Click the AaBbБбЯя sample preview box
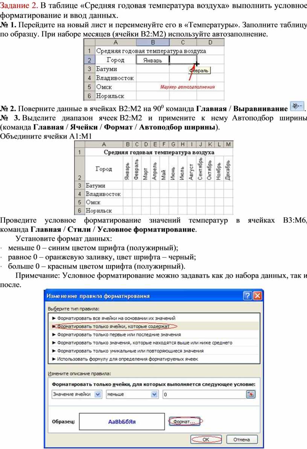 pos(122,422)
